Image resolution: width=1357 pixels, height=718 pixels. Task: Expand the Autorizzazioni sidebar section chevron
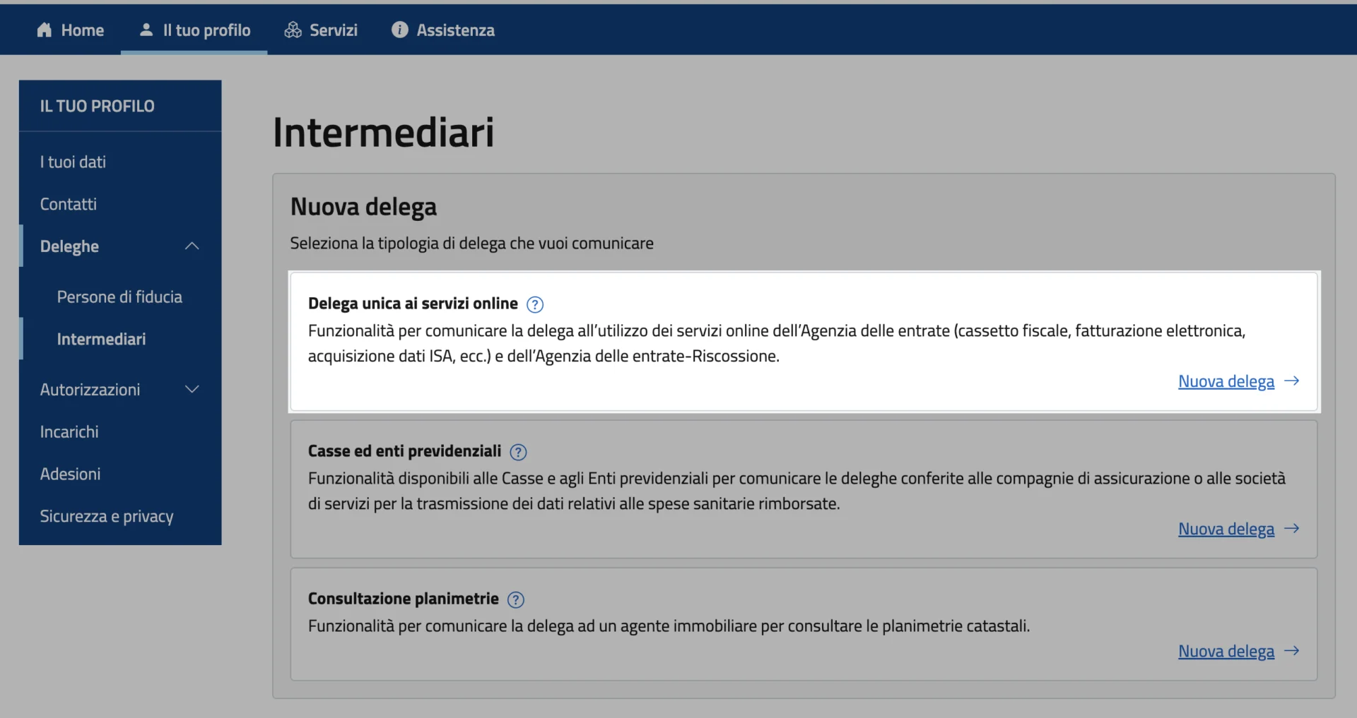click(x=192, y=390)
